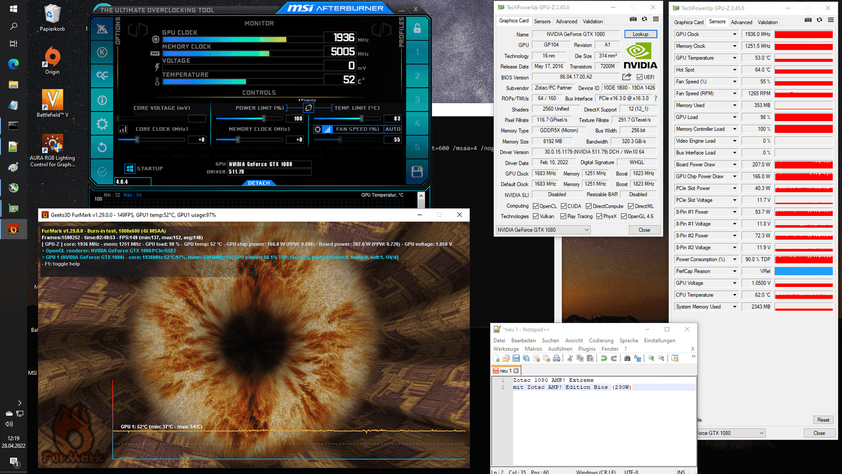Toggle the DirectCompute checkbox
The image size is (842, 474).
[589, 206]
